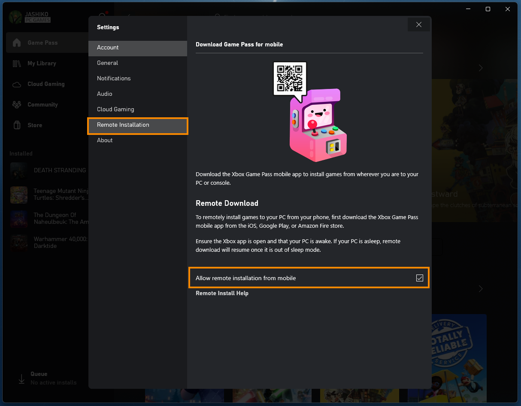521x406 pixels.
Task: Open the Warhammer 40,000: Darktide title text
Action: pyautogui.click(x=61, y=242)
